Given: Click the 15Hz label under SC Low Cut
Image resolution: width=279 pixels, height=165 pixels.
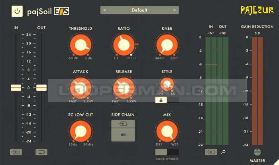Looking at the screenshot, I should [73, 144].
